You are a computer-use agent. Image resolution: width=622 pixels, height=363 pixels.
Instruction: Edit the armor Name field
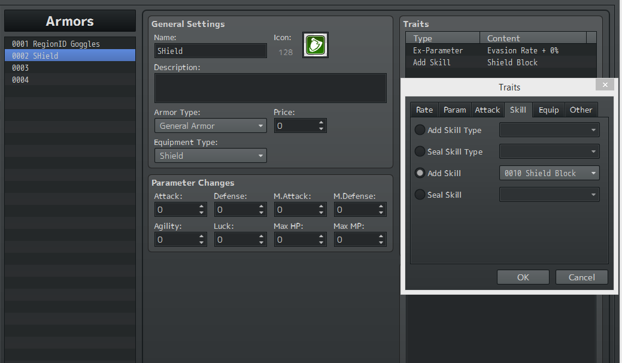211,51
